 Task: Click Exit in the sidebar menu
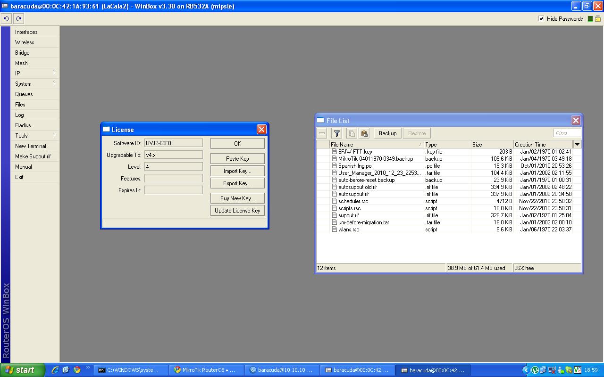35,177
